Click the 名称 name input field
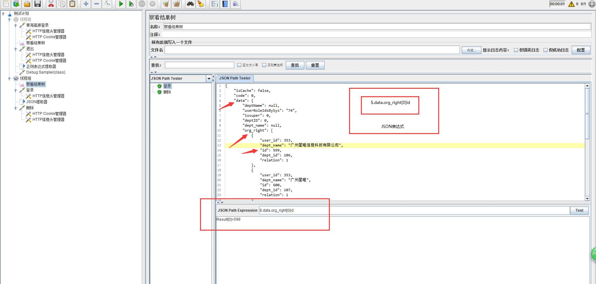This screenshot has width=596, height=284. point(377,27)
